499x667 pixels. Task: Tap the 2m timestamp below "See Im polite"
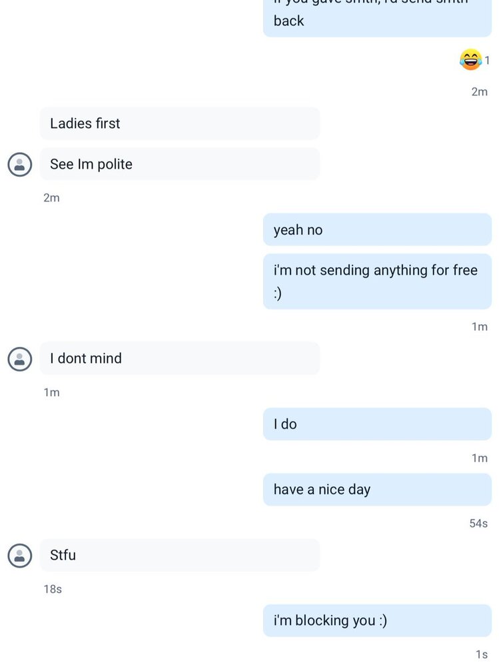(51, 198)
